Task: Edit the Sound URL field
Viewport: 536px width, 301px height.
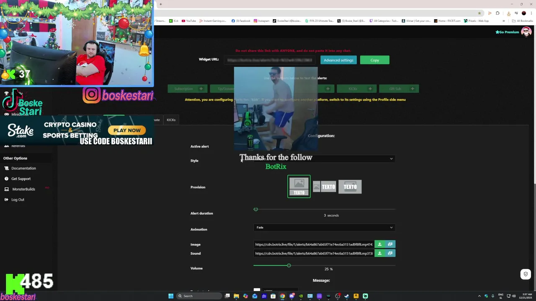Action: [x=314, y=253]
